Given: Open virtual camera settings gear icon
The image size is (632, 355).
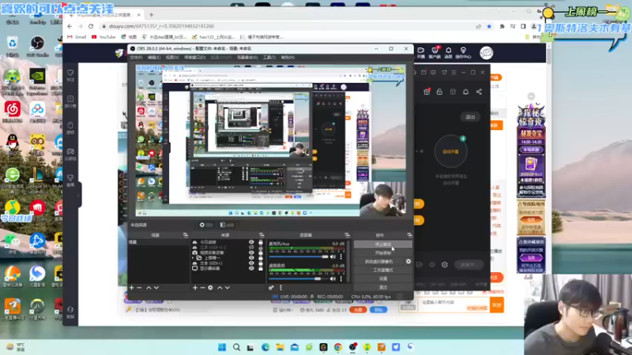Looking at the screenshot, I should click(408, 262).
